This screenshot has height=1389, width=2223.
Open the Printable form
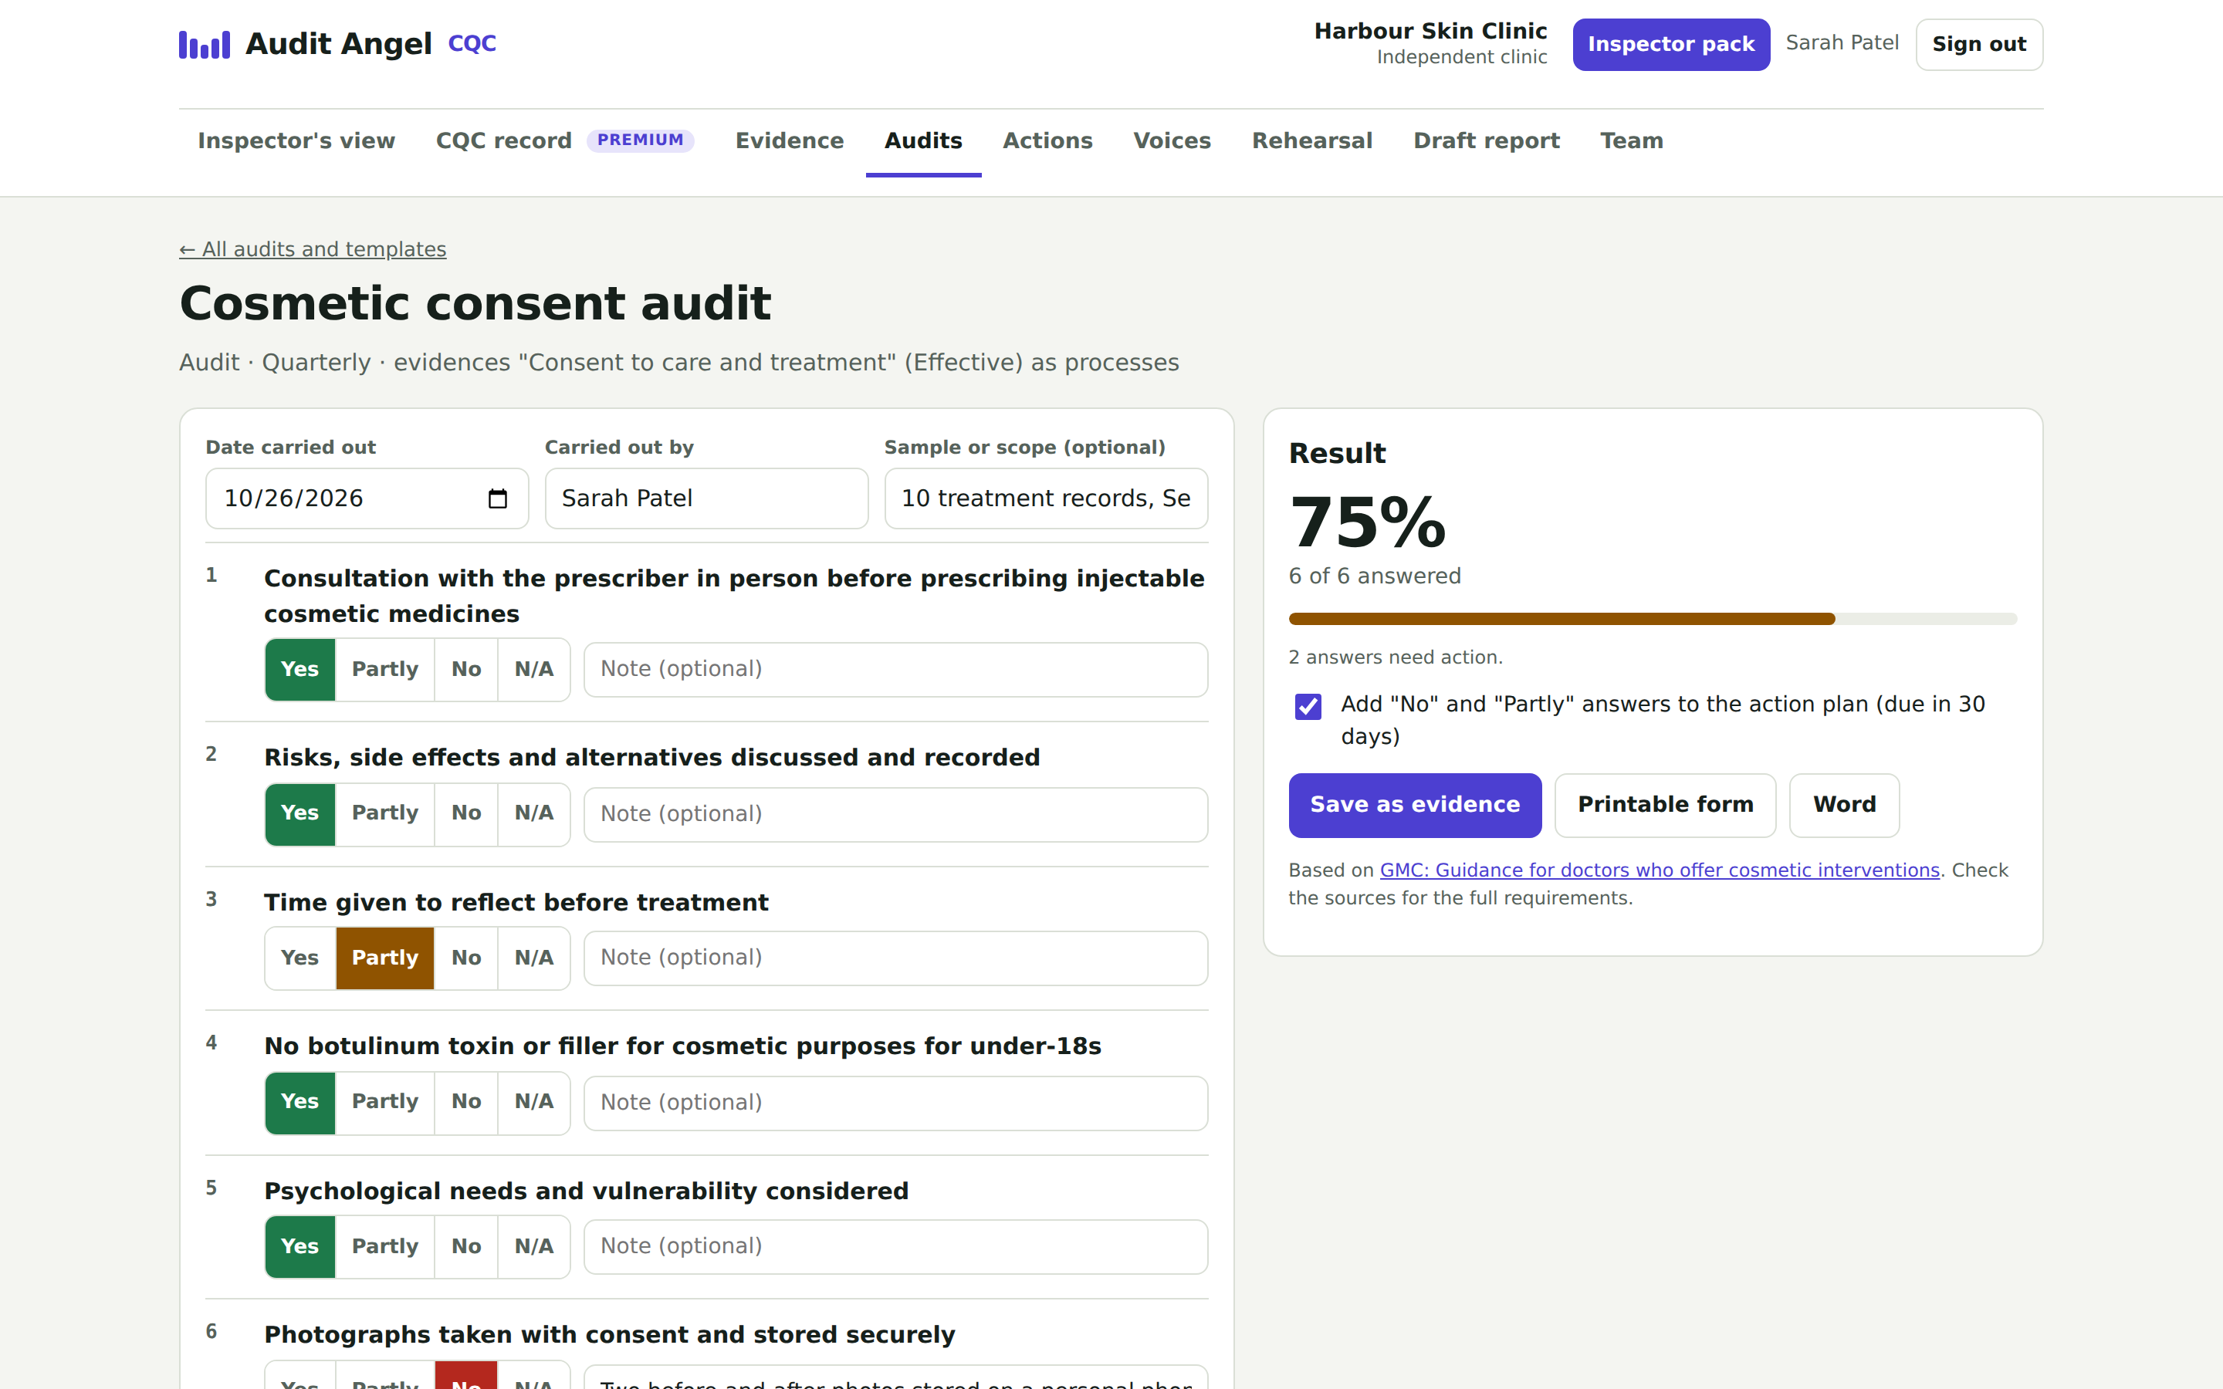pyautogui.click(x=1664, y=805)
